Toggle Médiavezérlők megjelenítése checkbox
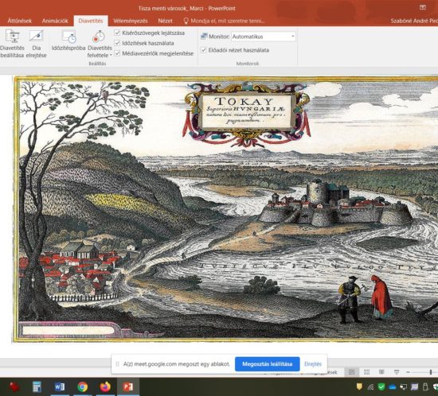This screenshot has height=396, width=438. [117, 53]
